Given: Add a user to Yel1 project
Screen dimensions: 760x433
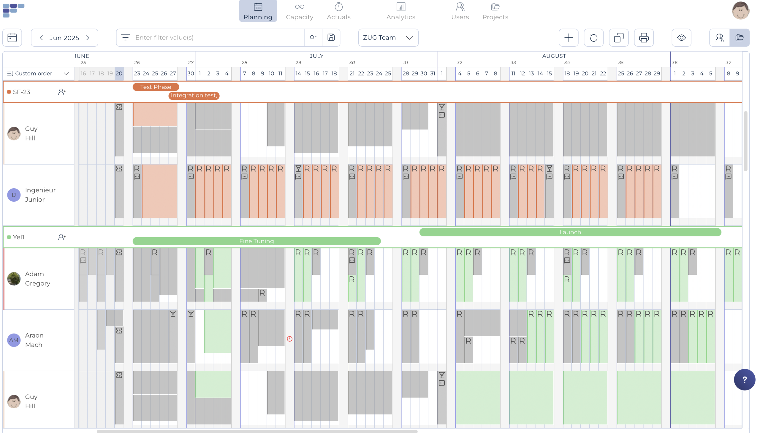Looking at the screenshot, I should coord(61,237).
